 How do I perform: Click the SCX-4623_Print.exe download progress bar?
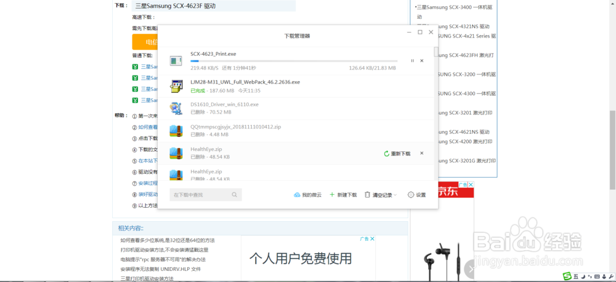(x=294, y=61)
